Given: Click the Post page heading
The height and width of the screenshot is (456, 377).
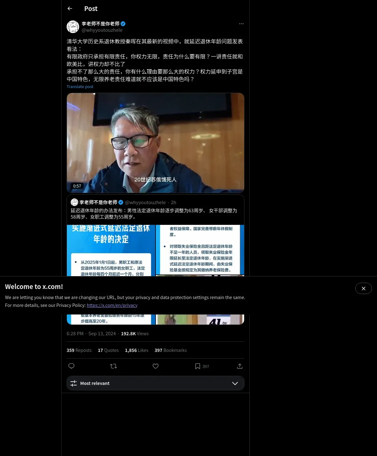Looking at the screenshot, I should click(91, 9).
